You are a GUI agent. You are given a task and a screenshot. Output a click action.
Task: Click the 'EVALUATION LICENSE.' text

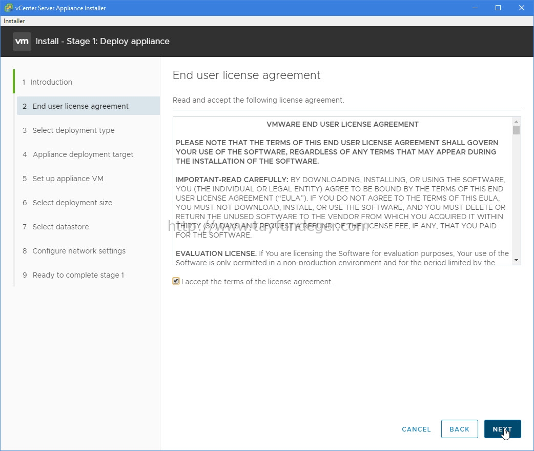(216, 253)
